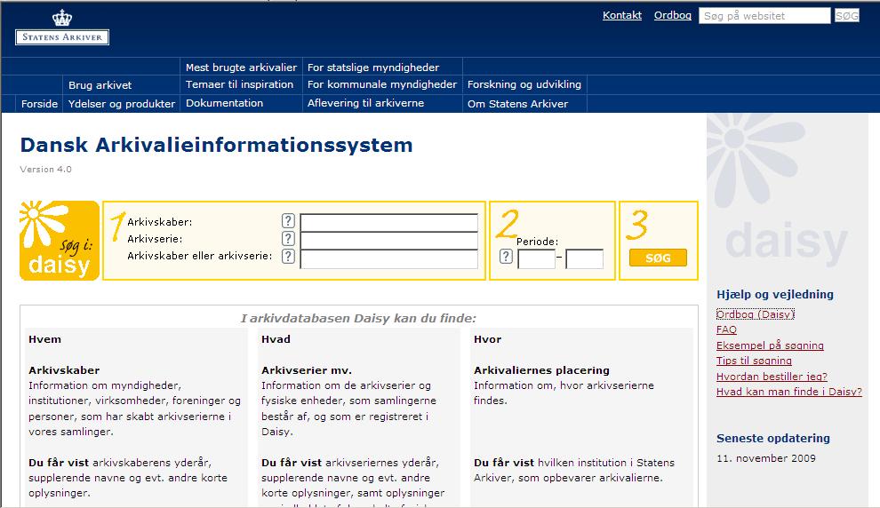
Task: Open the Ordbog link in header
Action: tap(672, 15)
